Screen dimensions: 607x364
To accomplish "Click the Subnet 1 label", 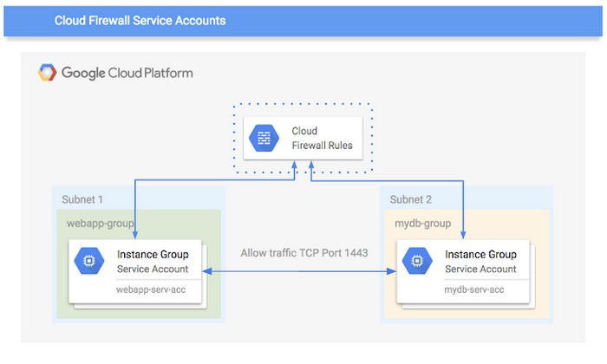I will 82,199.
